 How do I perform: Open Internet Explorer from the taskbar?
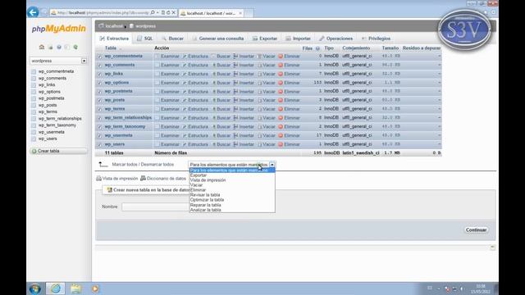pyautogui.click(x=56, y=288)
